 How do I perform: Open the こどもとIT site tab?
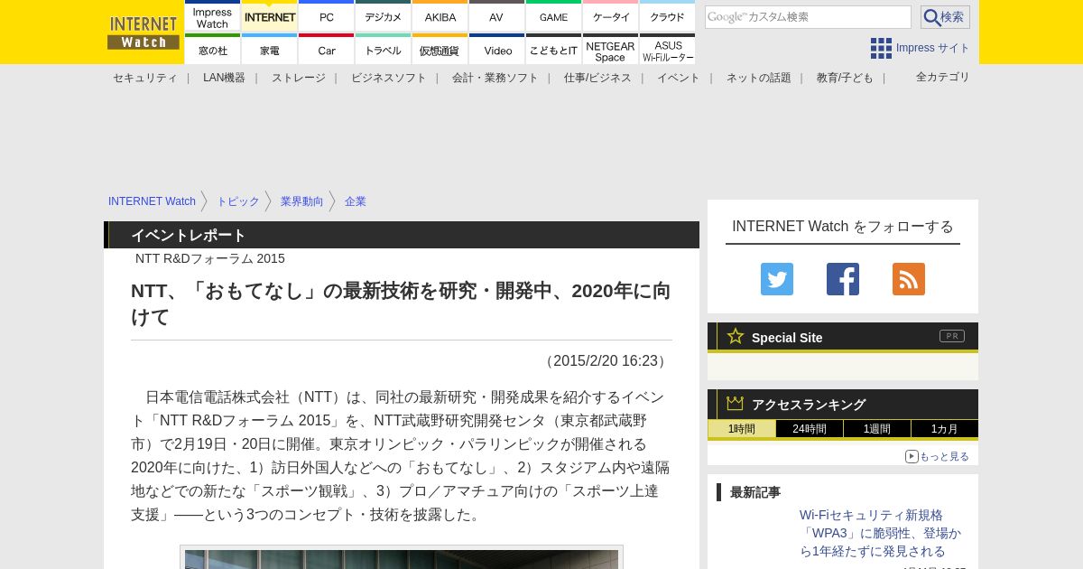[554, 50]
